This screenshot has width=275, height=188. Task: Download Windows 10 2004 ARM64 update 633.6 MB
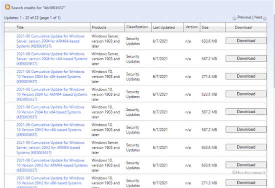[x=246, y=94]
